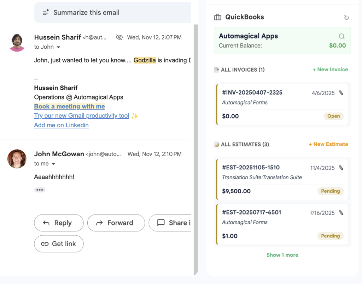Open 'Book a meeting with me' link
362x284 pixels.
69,107
